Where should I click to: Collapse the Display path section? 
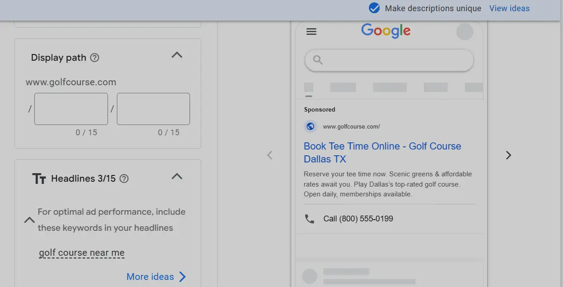click(177, 55)
